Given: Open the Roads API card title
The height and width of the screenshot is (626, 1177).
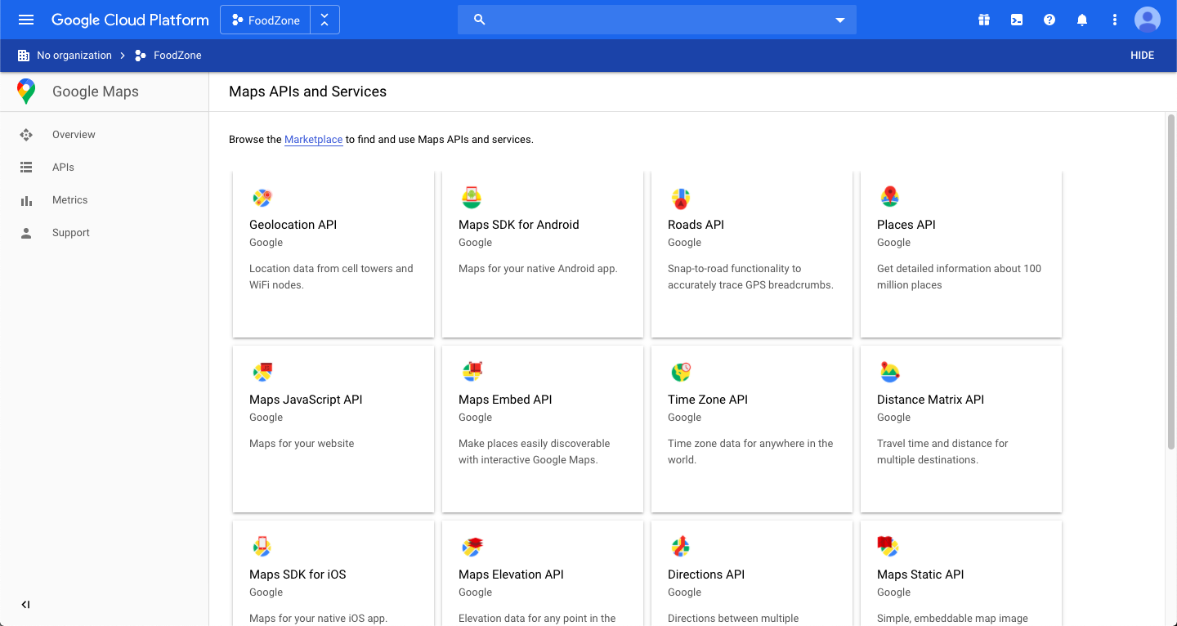Looking at the screenshot, I should point(696,225).
